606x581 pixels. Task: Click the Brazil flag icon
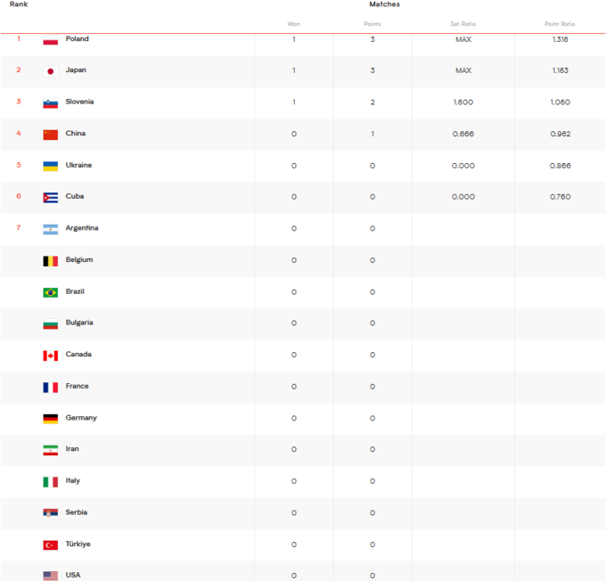coord(50,292)
